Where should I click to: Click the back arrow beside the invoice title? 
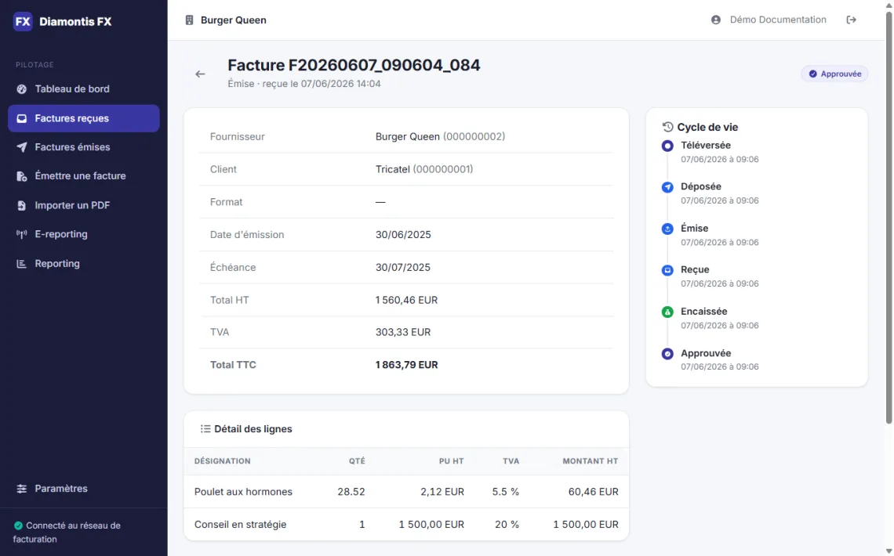pos(200,74)
